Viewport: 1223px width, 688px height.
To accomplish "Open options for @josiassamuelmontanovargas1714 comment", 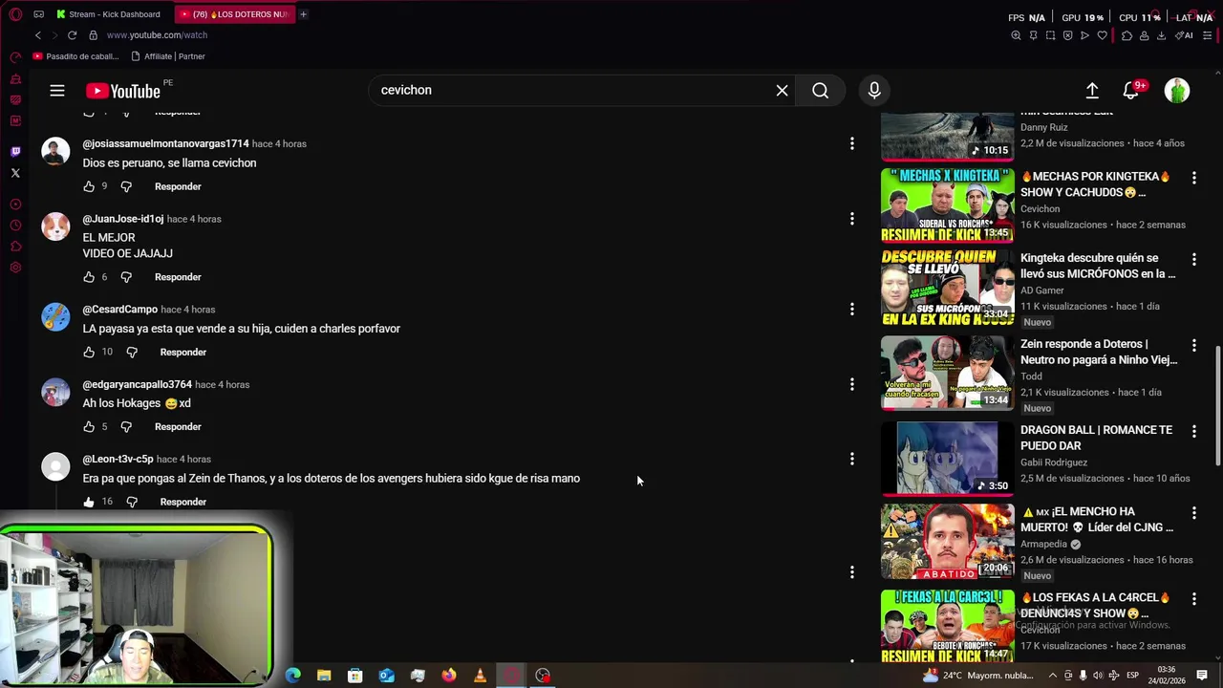I will point(851,143).
